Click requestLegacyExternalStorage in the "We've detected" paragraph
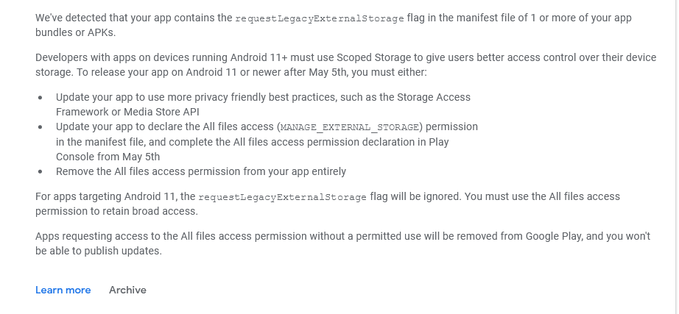Image resolution: width=679 pixels, height=314 pixels. coord(319,18)
